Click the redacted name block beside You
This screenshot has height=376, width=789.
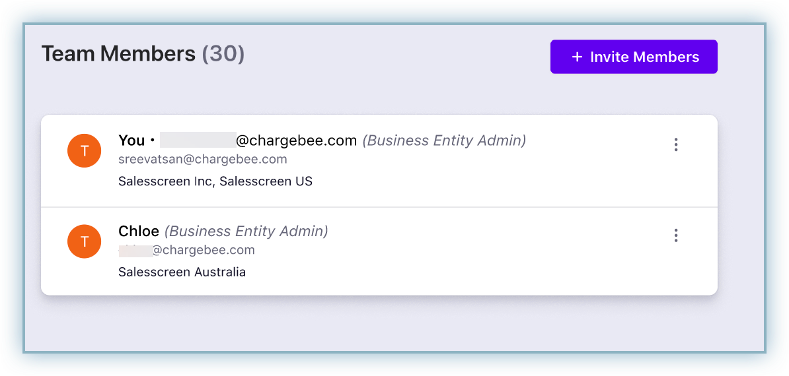tap(198, 140)
